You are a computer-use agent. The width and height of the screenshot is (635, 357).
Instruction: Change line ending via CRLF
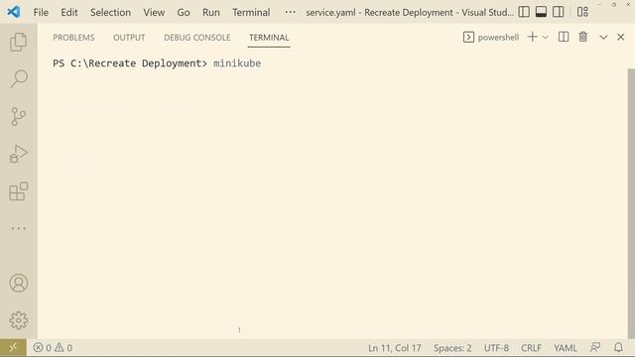[532, 348]
